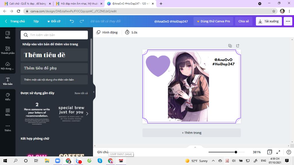Image resolution: width=294 pixels, height=165 pixels.
Task: Open ENG language indicator in tray
Action: pos(264,161)
